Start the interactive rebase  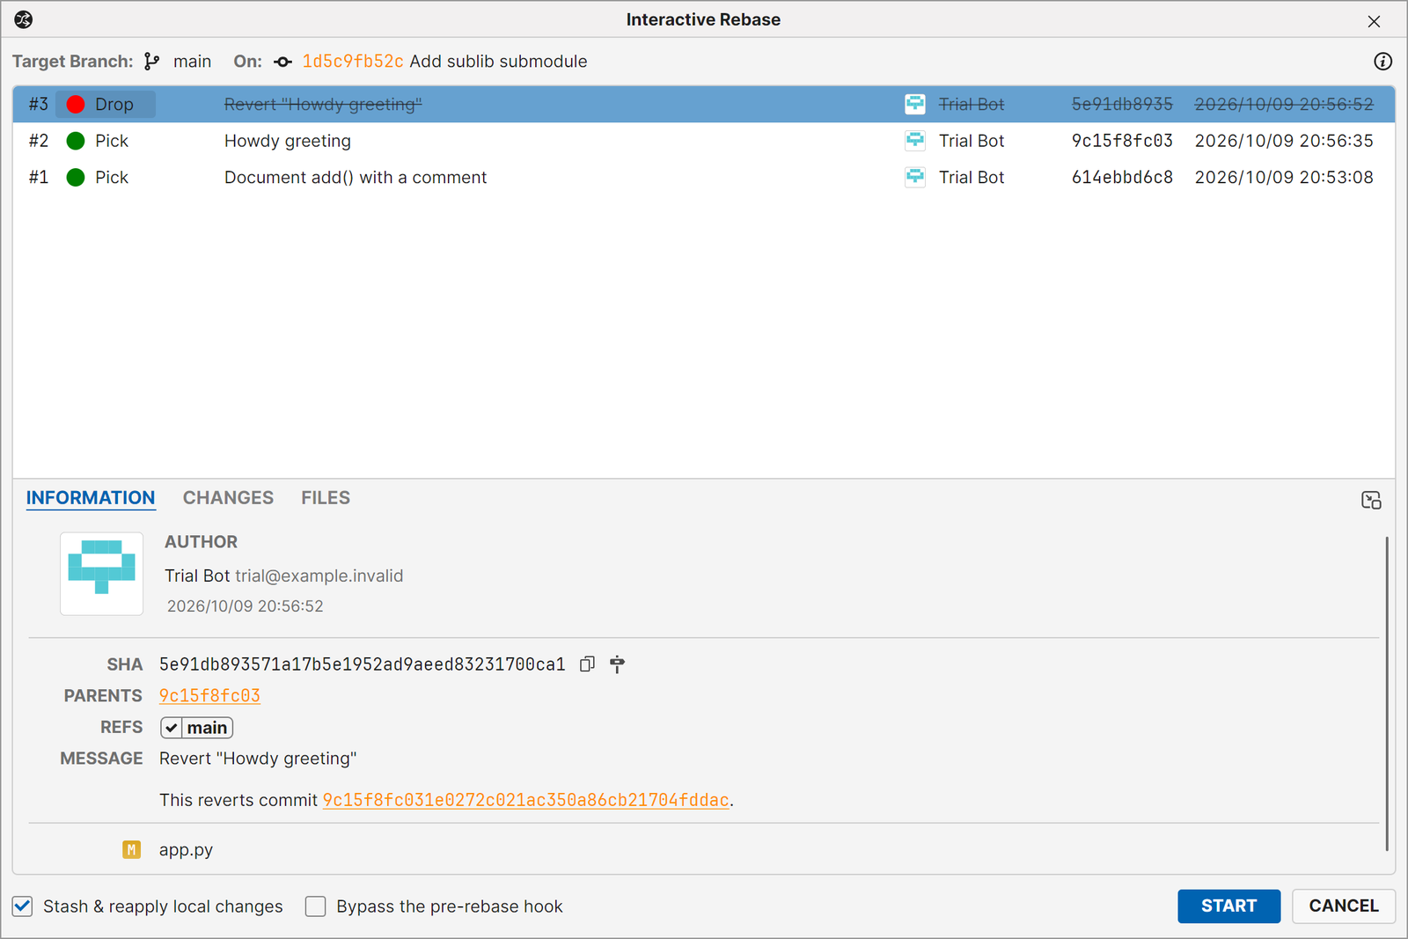tap(1228, 906)
